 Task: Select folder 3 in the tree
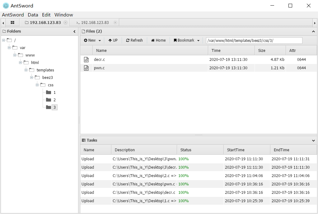click(54, 107)
